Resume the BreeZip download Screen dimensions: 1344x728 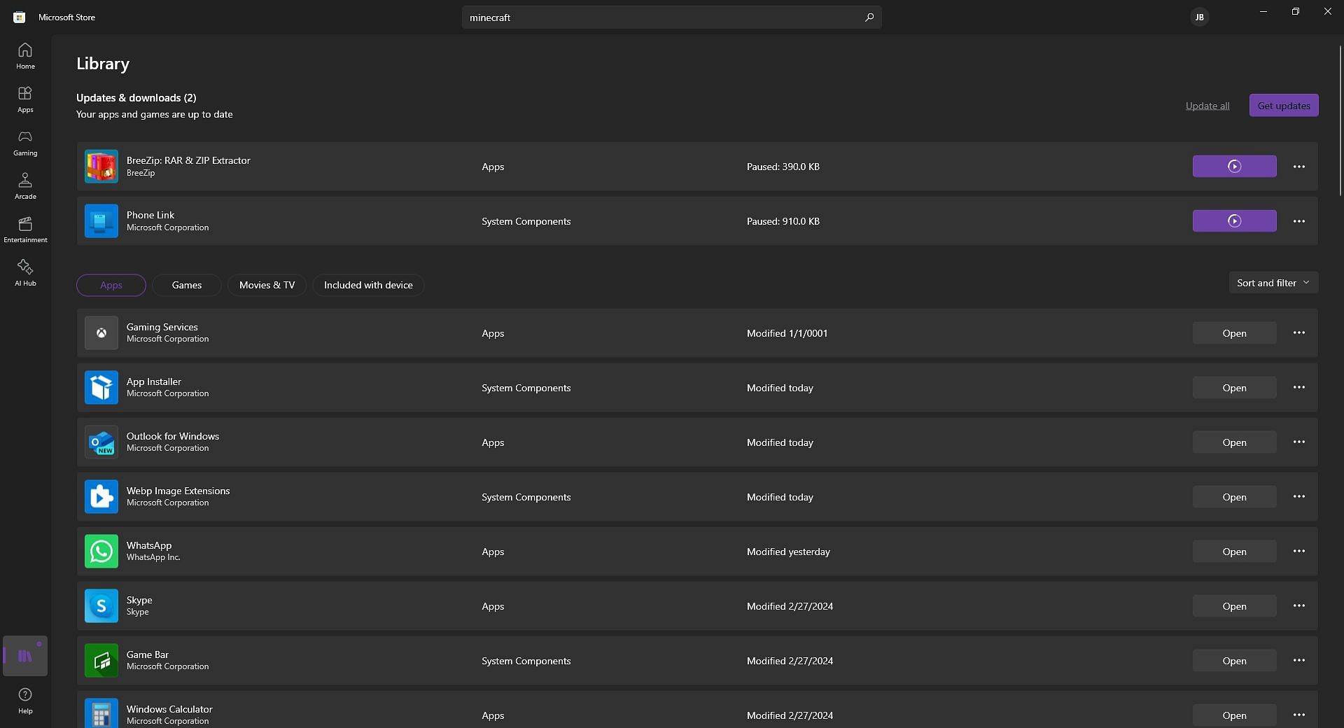1234,167
